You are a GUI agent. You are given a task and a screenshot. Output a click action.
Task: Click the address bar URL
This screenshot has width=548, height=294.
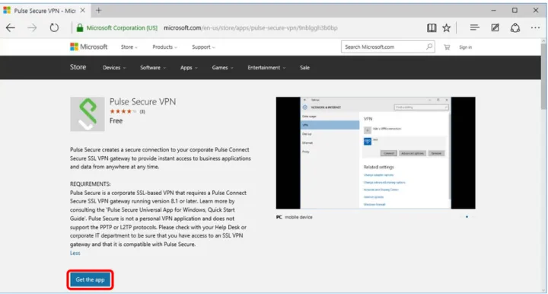[250, 28]
